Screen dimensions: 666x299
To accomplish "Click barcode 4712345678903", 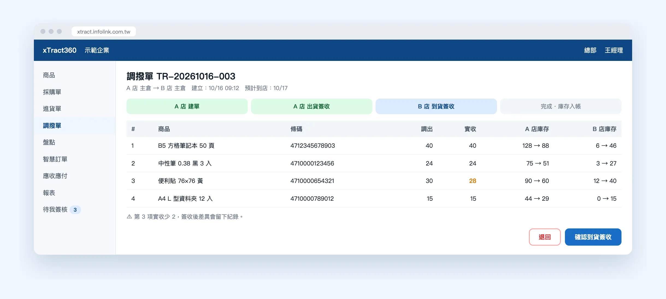I will click(313, 146).
